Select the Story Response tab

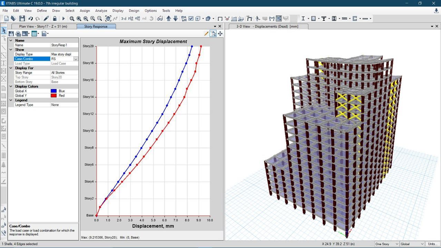96,26
